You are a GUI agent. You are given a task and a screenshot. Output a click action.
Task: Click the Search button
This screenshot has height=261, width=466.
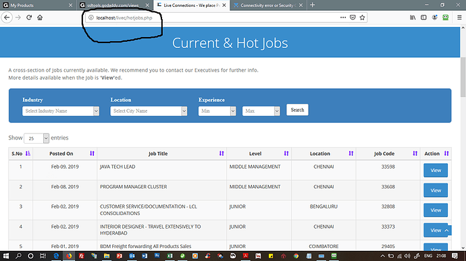(x=297, y=110)
